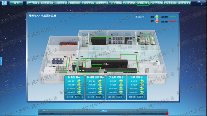
Task: Expand the bottom panel chevron
Action: tap(103, 110)
